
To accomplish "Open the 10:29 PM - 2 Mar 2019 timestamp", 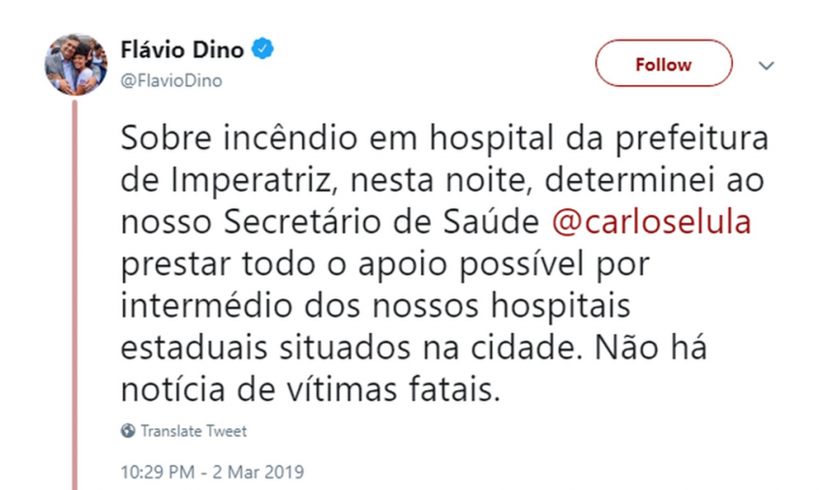I will click(x=212, y=473).
